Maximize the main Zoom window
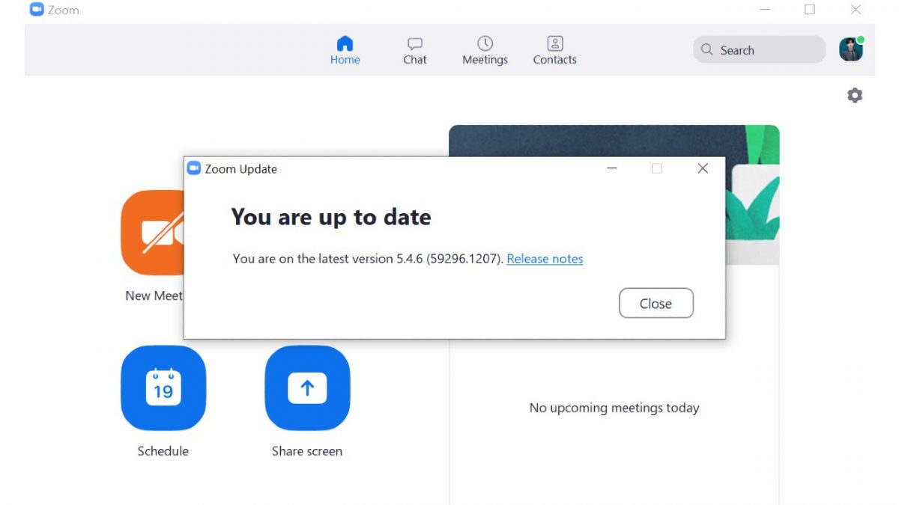 810,10
